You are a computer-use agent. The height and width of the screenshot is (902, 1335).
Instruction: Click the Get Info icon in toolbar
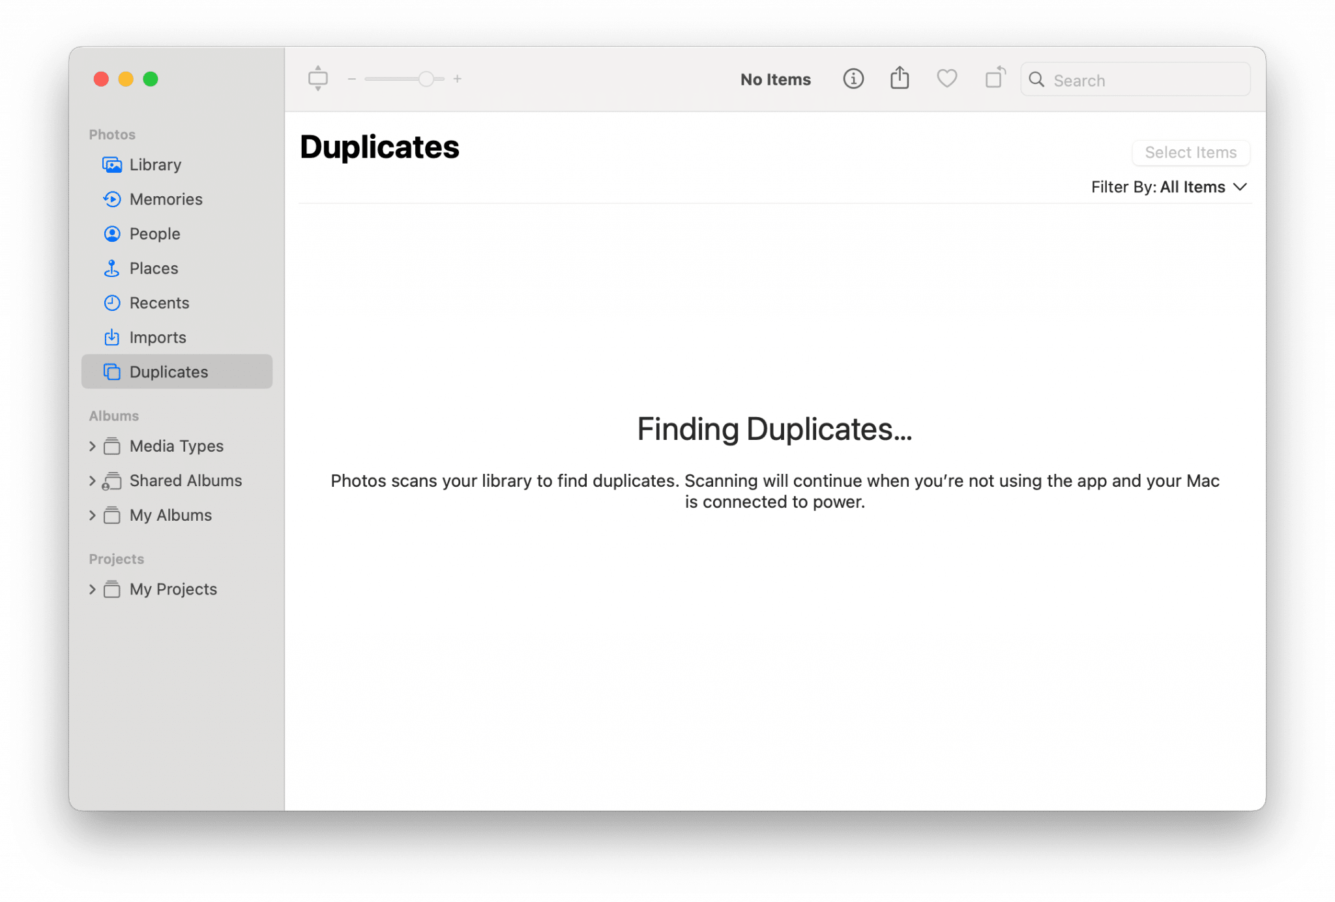point(853,78)
